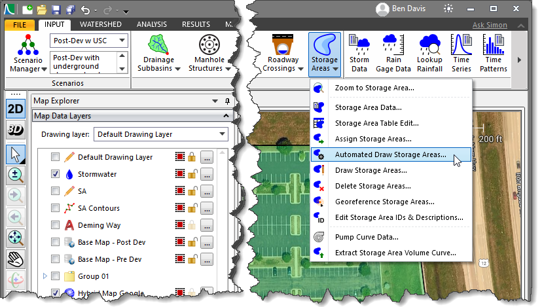The height and width of the screenshot is (307, 542).
Task: Open Time Patterns
Action: (494, 54)
